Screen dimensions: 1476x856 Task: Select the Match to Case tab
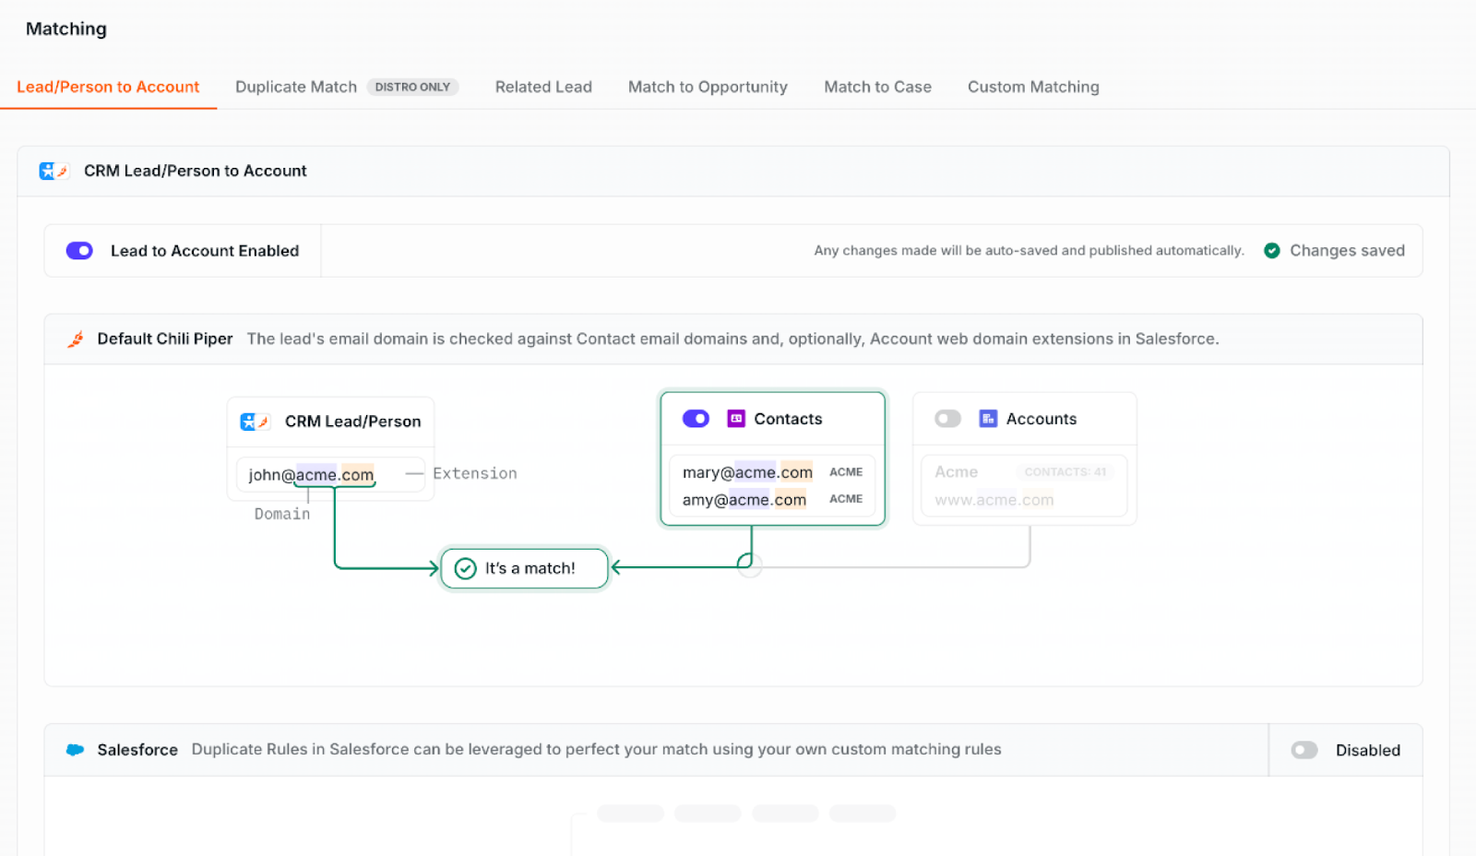(877, 87)
